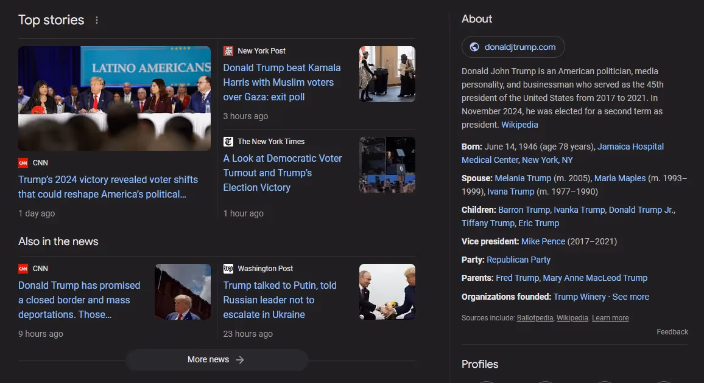The width and height of the screenshot is (704, 383).
Task: Click the Learn more link
Action: [x=610, y=318]
